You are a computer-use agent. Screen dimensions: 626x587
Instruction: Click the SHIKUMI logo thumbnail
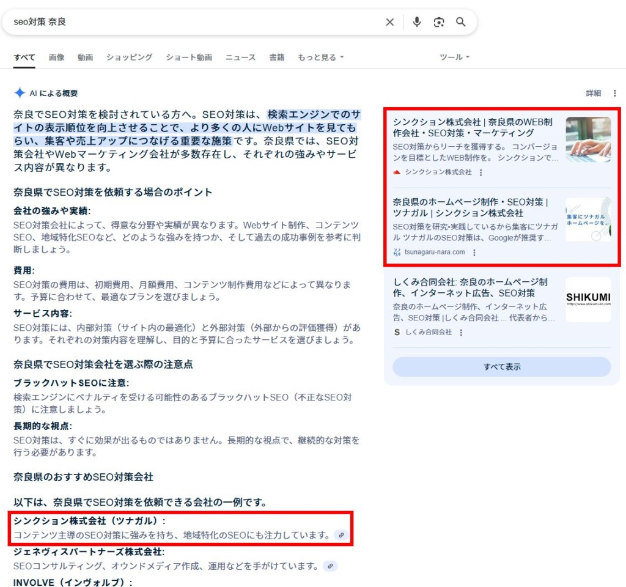587,300
